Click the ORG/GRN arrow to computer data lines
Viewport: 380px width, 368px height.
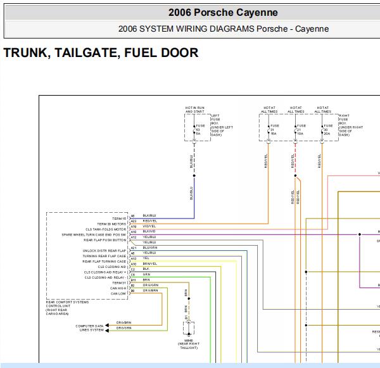(107, 331)
